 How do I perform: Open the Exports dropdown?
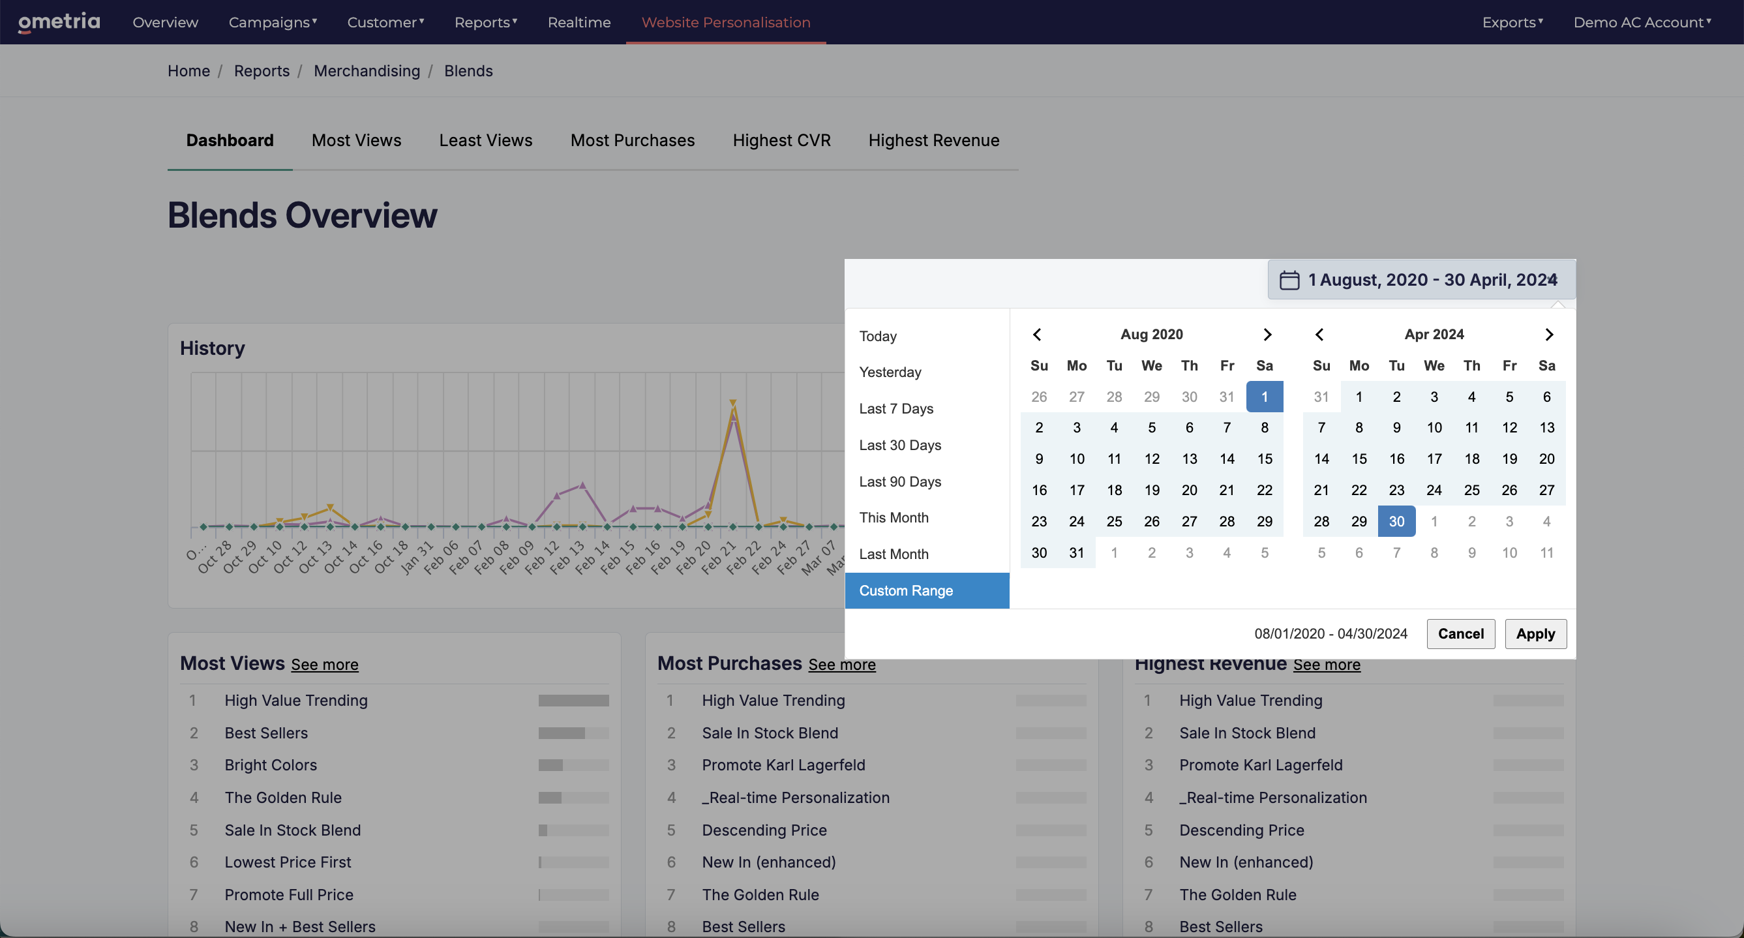click(x=1512, y=22)
